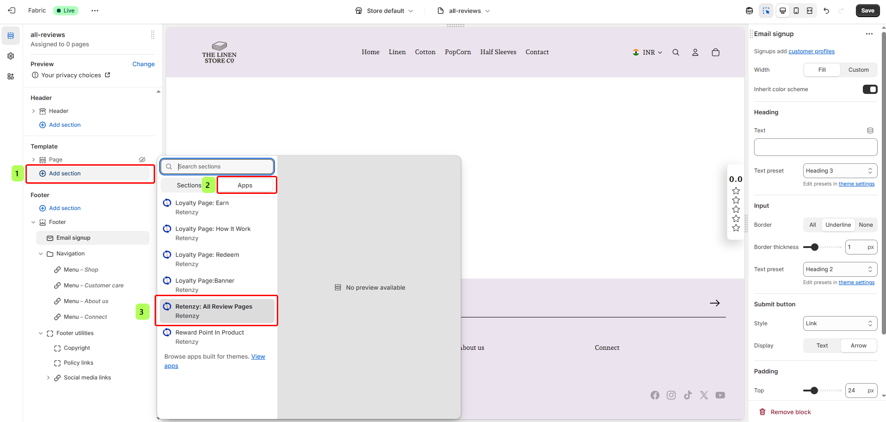
Task: Switch to the Apps tab
Action: 245,185
